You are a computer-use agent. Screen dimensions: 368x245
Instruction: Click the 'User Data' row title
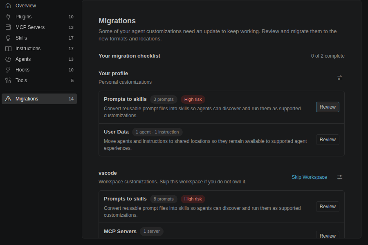116,132
